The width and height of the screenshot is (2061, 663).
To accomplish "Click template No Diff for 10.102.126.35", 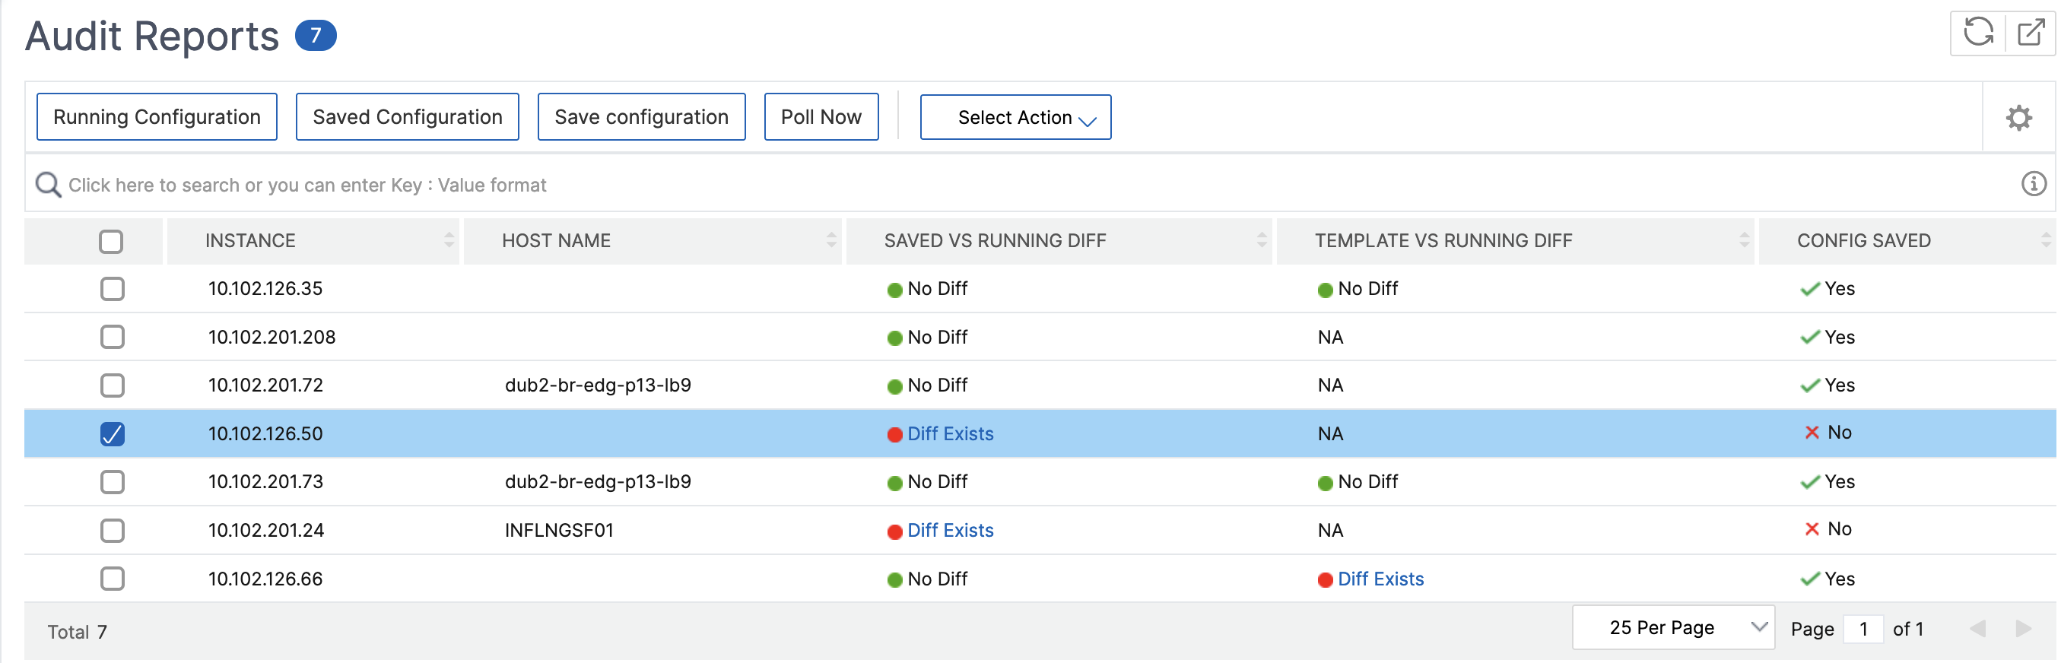I will click(x=1358, y=289).
